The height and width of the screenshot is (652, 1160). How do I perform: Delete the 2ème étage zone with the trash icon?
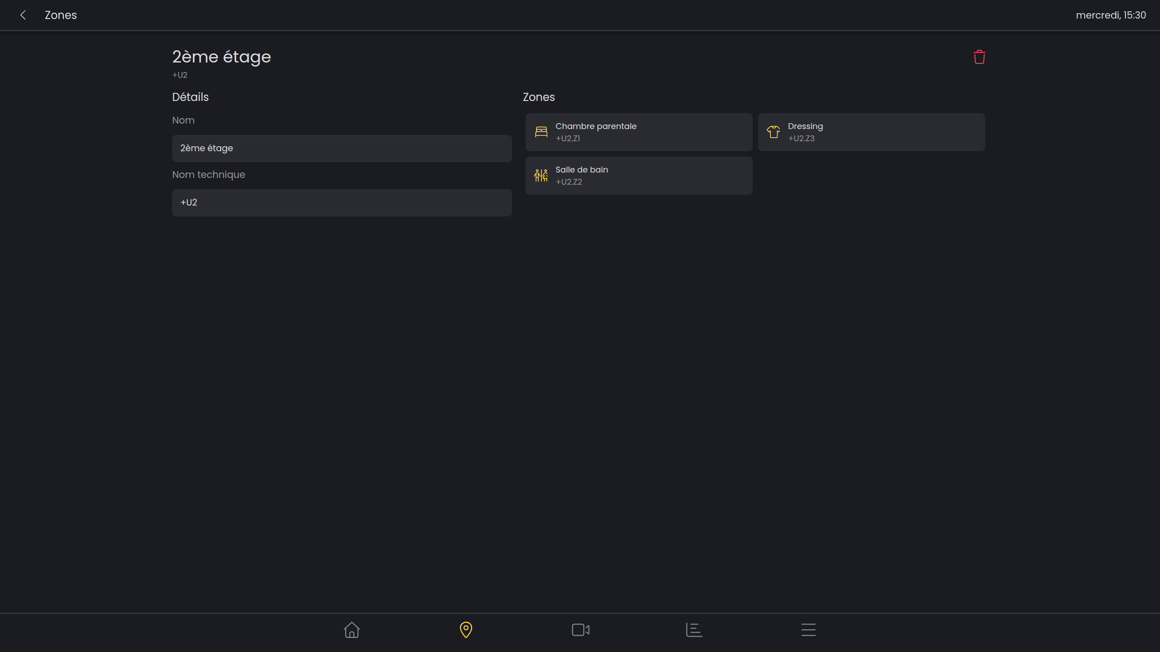pyautogui.click(x=979, y=57)
